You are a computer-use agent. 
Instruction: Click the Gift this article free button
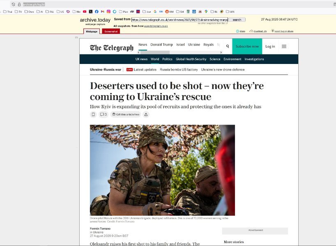[126, 114]
